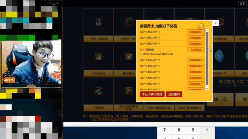Click the 黄金品级调整箱(武器) label
This screenshot has height=139, width=248.
pyautogui.click(x=129, y=108)
